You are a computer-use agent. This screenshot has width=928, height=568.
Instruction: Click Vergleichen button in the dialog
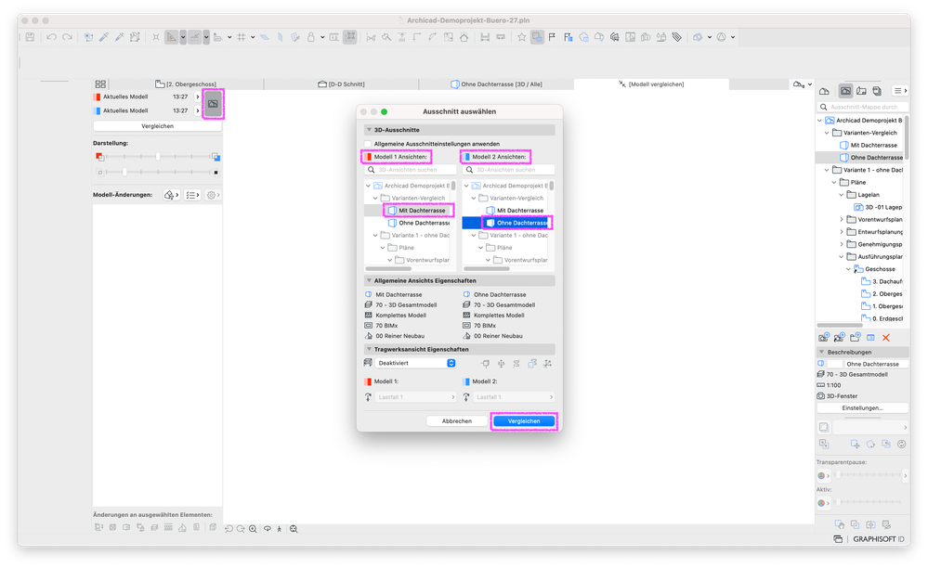point(524,420)
